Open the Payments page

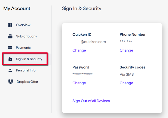(23, 48)
